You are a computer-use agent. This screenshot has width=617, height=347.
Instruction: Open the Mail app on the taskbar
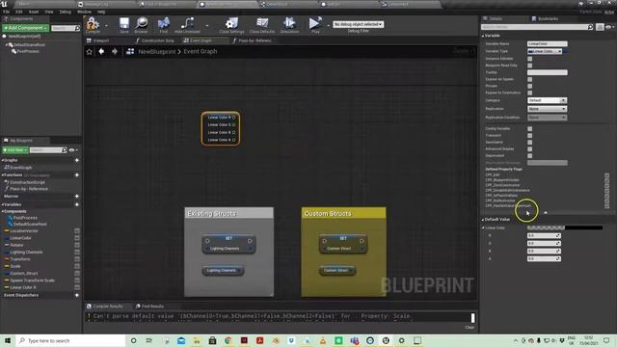pyautogui.click(x=181, y=340)
